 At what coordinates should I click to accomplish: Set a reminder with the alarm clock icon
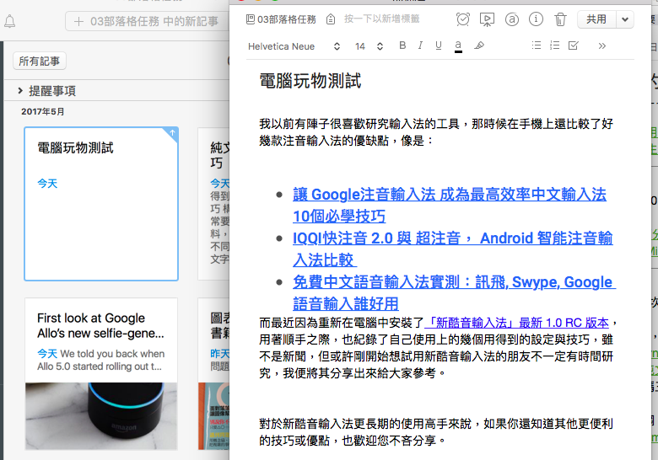463,19
